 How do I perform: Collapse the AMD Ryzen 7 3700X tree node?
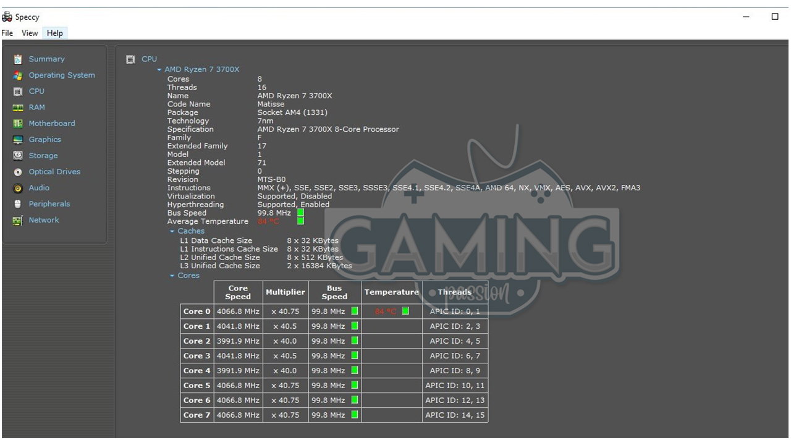pos(159,70)
